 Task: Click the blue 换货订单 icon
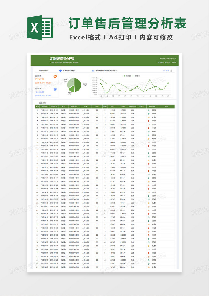click(55, 89)
